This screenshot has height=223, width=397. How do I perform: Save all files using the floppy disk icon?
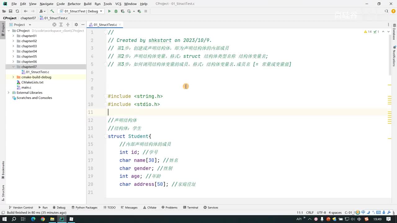coord(11,11)
